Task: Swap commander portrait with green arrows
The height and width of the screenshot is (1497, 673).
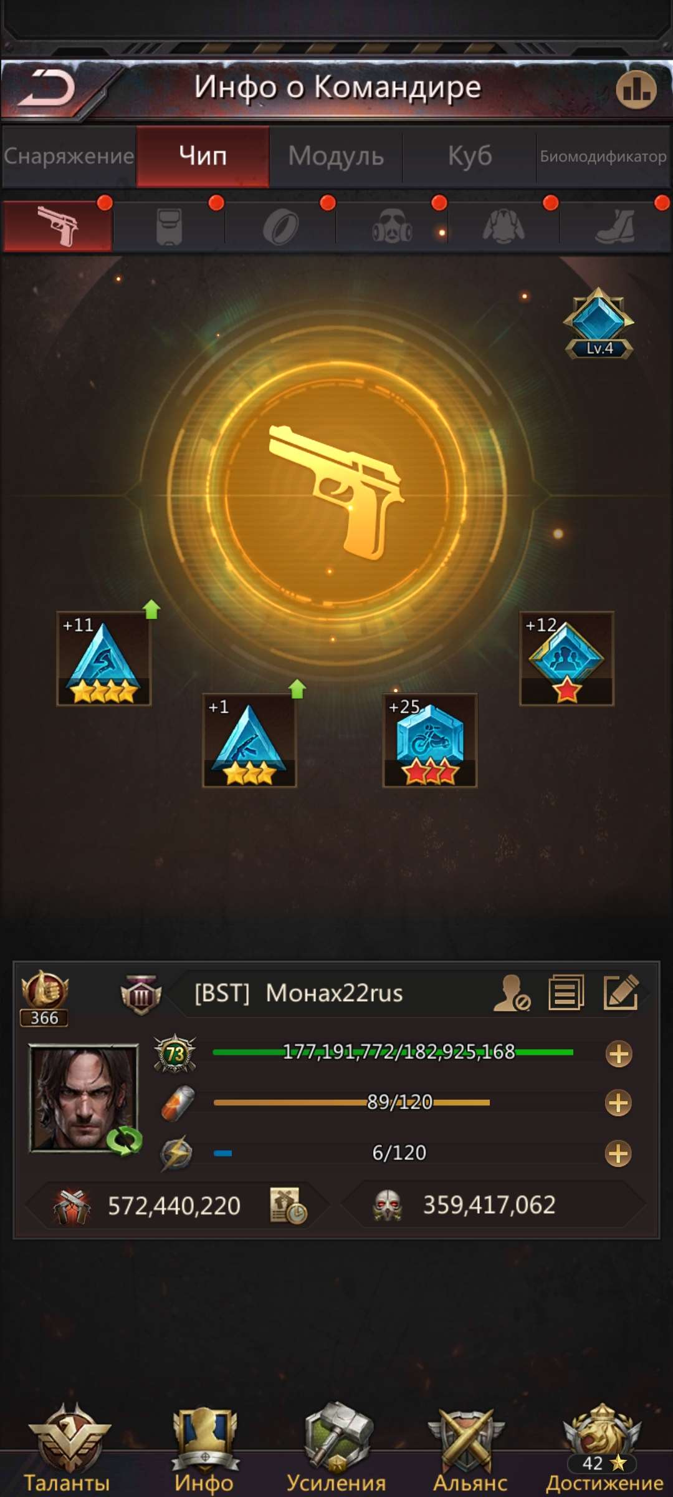Action: tap(124, 1140)
